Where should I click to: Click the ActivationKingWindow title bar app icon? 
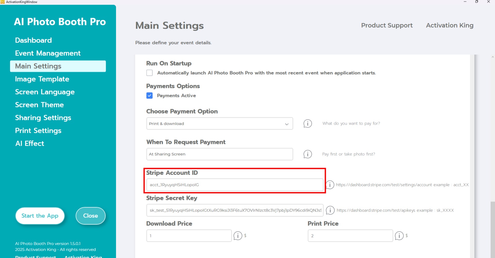3,2
